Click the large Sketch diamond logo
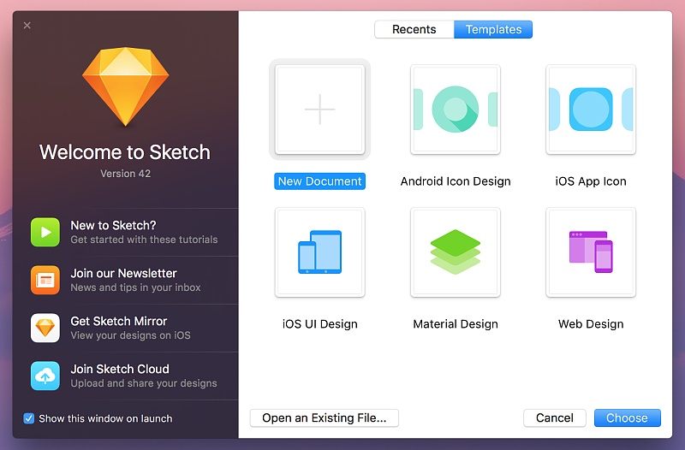Screen dimensions: 685x450 click(x=125, y=86)
